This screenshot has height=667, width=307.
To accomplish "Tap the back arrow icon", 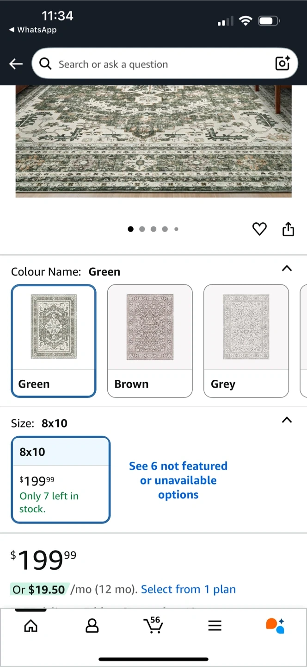I will [x=16, y=64].
